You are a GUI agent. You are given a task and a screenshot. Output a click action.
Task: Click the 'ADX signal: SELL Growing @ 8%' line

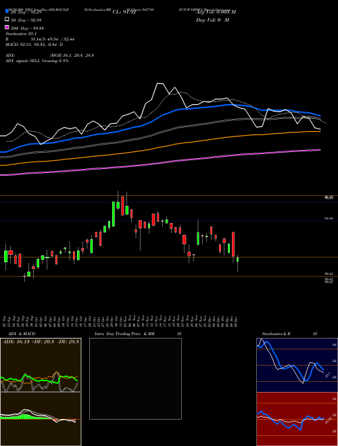coord(37,61)
